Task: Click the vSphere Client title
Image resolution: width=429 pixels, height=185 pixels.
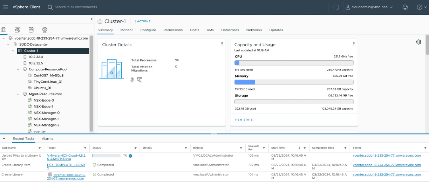Action: pos(27,7)
